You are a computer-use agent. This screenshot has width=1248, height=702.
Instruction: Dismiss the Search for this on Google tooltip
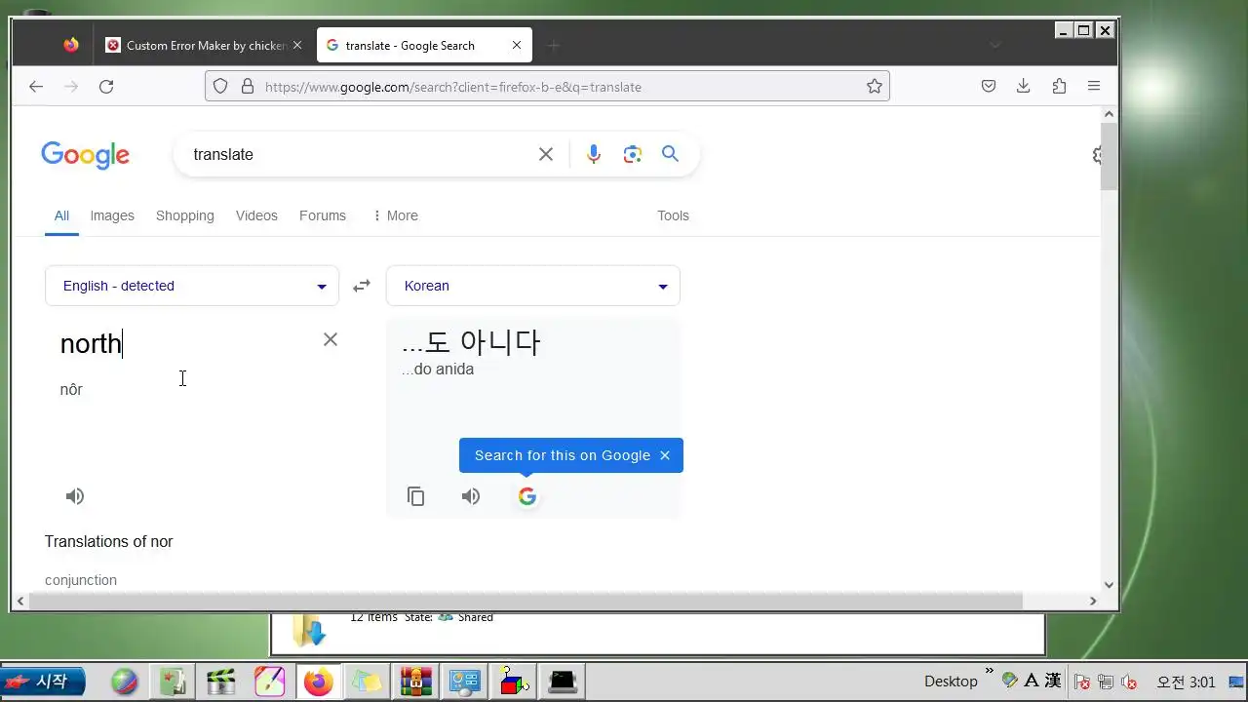665,455
